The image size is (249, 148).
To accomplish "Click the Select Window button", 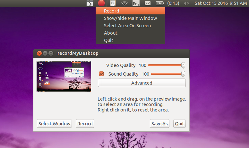I will coord(54,124).
